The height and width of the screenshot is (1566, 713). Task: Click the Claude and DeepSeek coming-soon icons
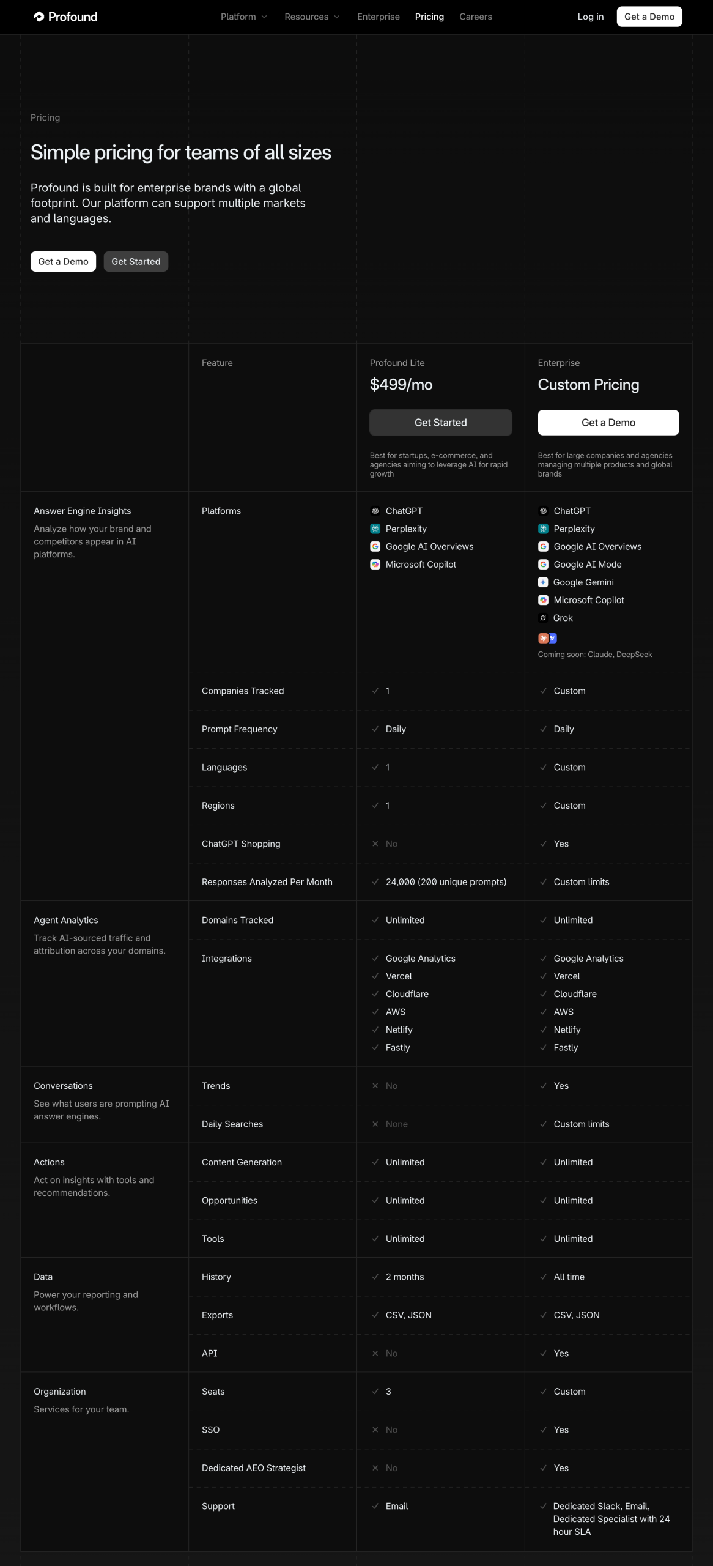click(547, 638)
